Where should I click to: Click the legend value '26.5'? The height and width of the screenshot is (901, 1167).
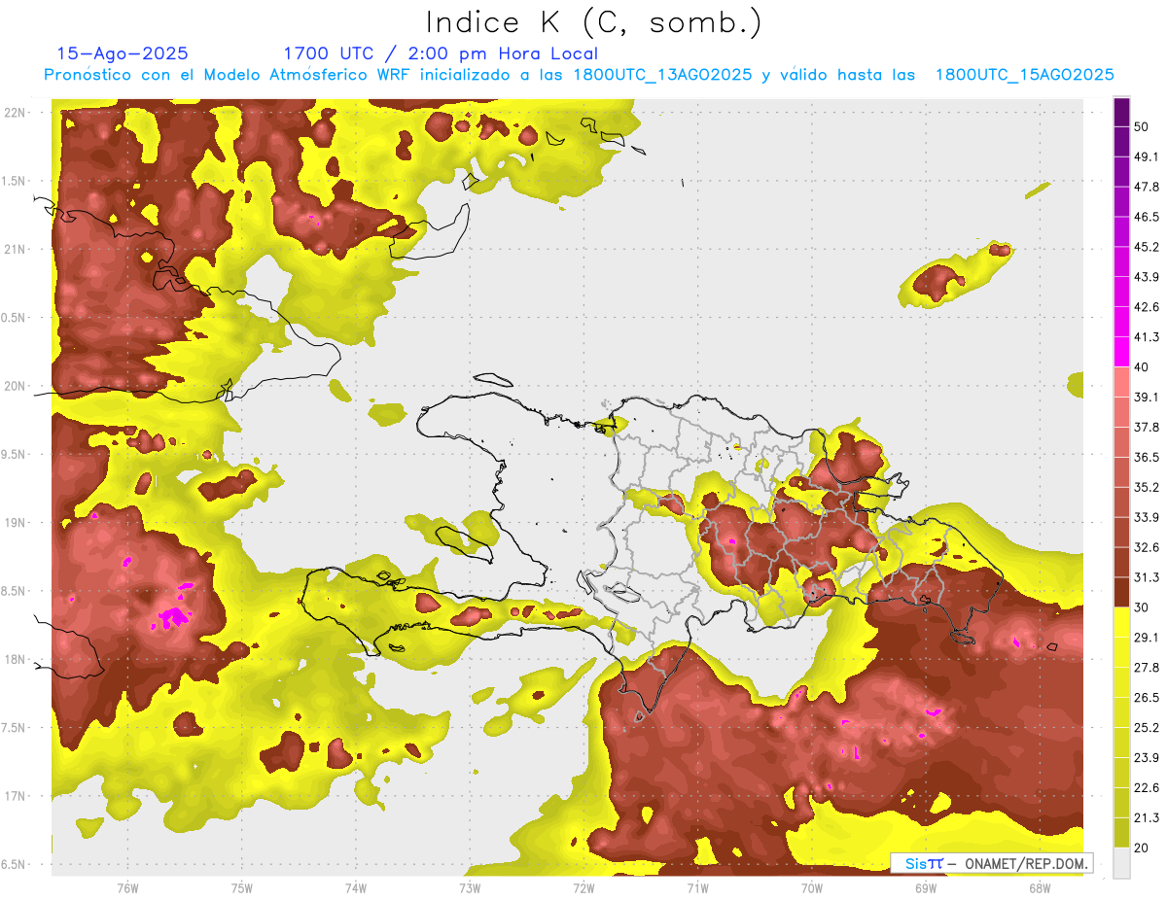pyautogui.click(x=1147, y=698)
